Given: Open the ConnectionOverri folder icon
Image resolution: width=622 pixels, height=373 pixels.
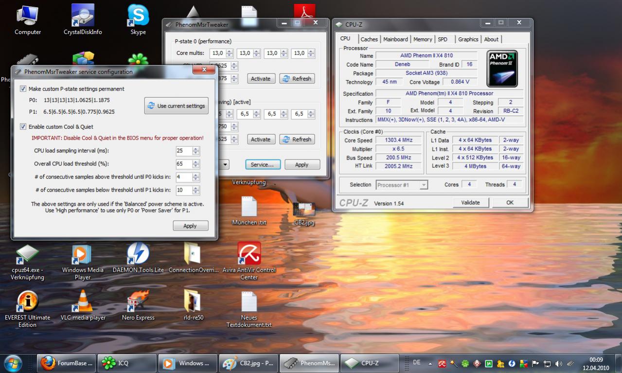Looking at the screenshot, I should click(x=193, y=259).
